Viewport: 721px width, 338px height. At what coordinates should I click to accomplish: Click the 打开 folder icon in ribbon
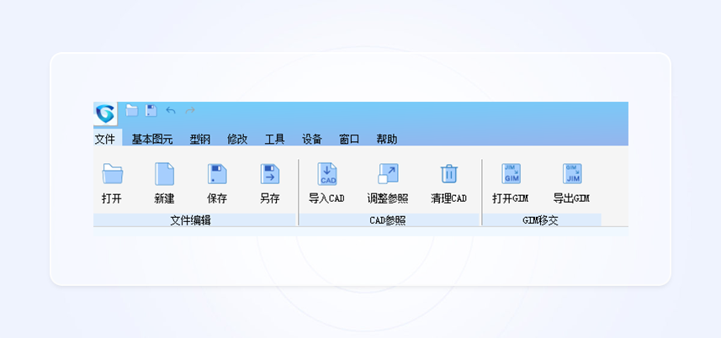click(112, 174)
